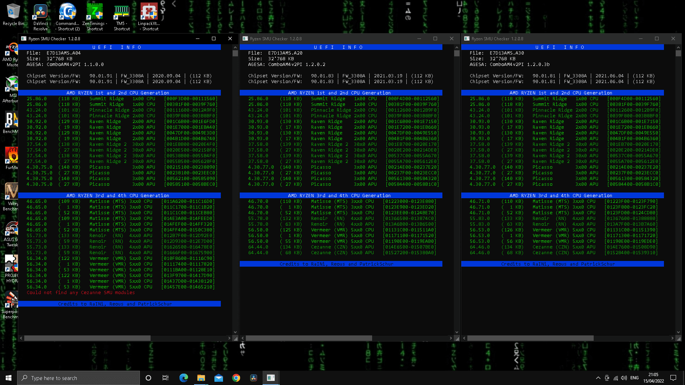Open the notifications action center

[673, 378]
